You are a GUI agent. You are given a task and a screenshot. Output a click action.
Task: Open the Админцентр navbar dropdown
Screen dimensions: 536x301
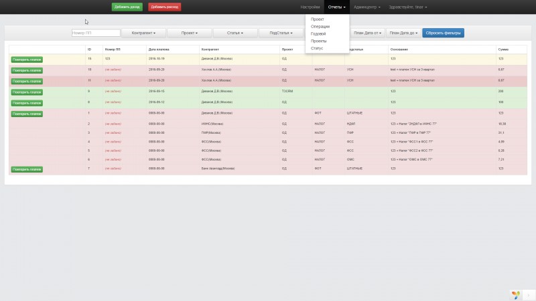click(x=366, y=7)
